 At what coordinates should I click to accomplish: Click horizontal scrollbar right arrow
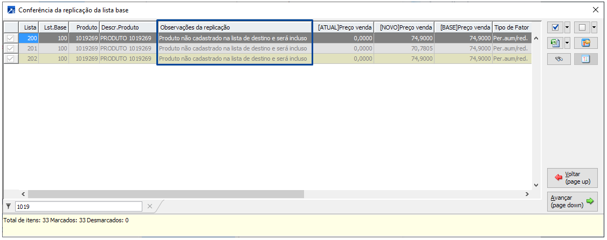(x=527, y=194)
